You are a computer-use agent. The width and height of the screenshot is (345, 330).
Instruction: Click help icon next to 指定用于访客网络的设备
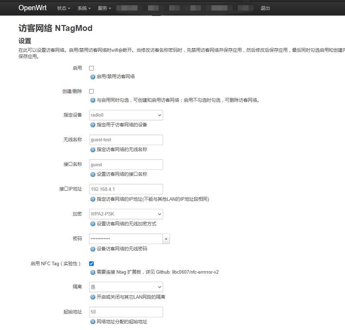click(x=93, y=125)
